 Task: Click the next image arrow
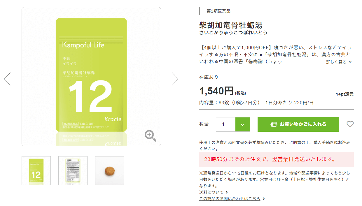pyautogui.click(x=175, y=79)
